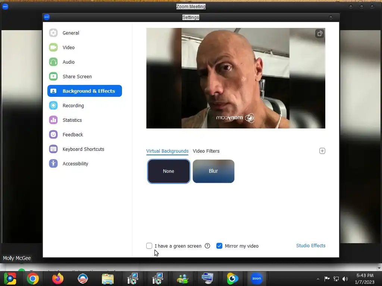Open two-people messenger app in taskbar
This screenshot has height=286, width=382.
click(x=183, y=279)
